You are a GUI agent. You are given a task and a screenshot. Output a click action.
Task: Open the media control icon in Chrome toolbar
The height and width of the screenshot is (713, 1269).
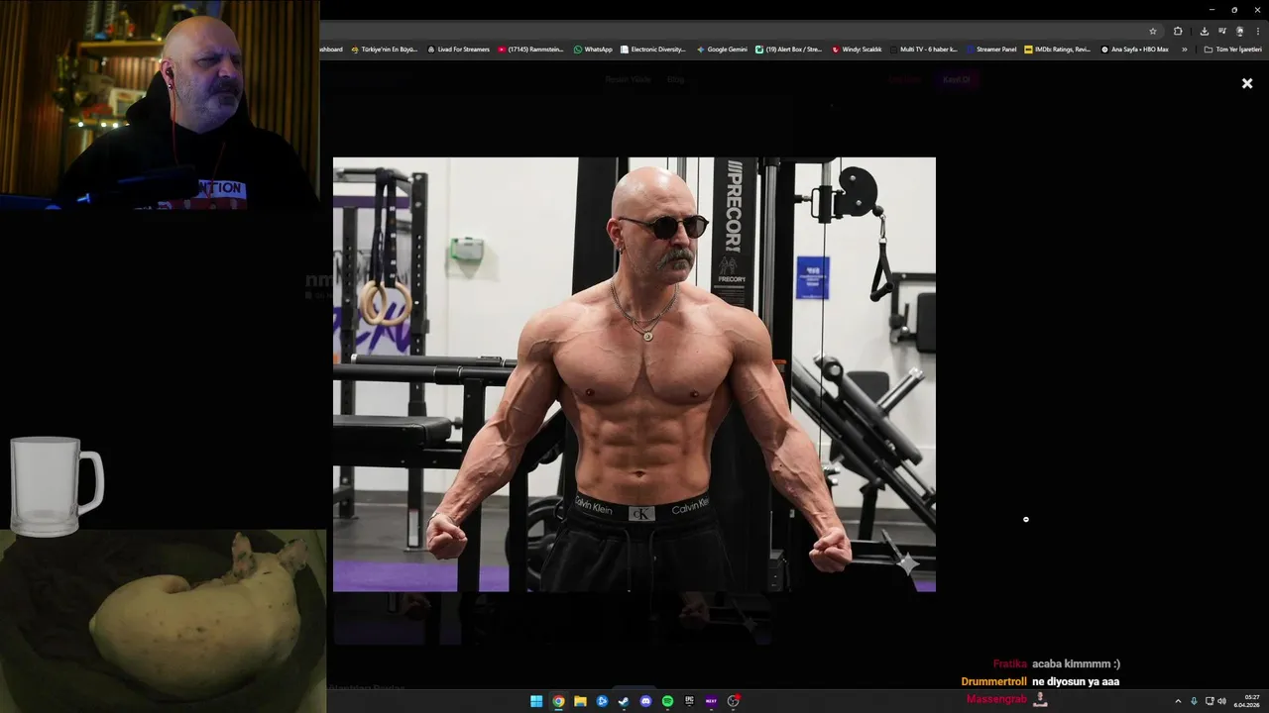1221,31
